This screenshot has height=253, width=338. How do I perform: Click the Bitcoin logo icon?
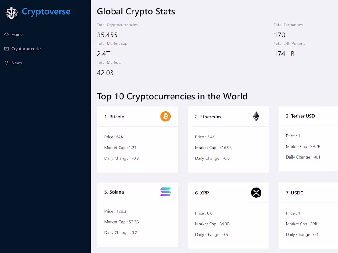pyautogui.click(x=165, y=117)
